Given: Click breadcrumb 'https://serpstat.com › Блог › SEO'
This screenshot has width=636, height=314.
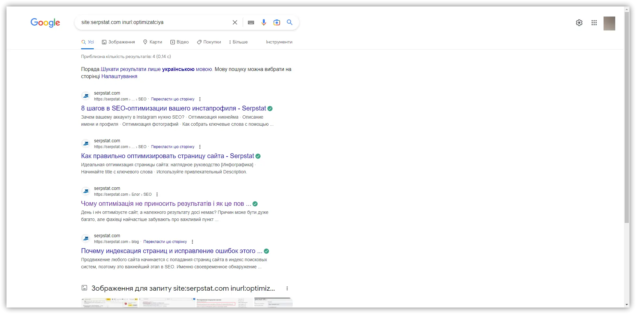Looking at the screenshot, I should (x=123, y=194).
